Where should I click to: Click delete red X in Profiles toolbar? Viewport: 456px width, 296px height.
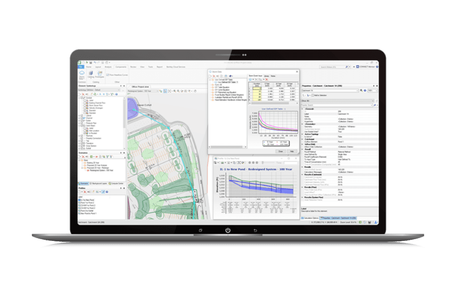pyautogui.click(x=85, y=192)
